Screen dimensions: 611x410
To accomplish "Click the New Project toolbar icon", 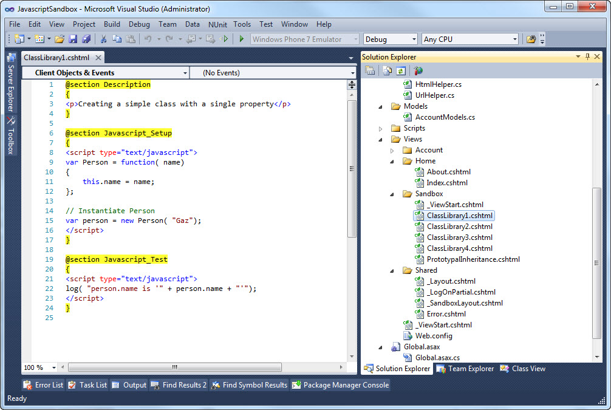I will point(19,39).
